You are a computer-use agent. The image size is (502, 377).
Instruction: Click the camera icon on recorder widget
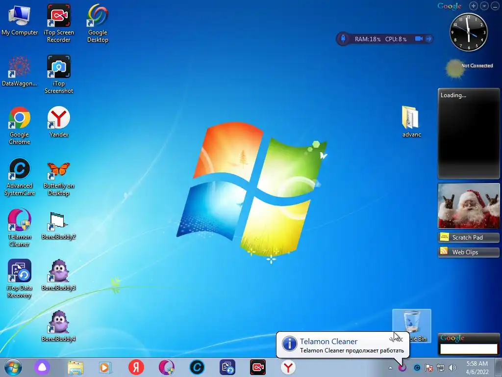point(419,39)
